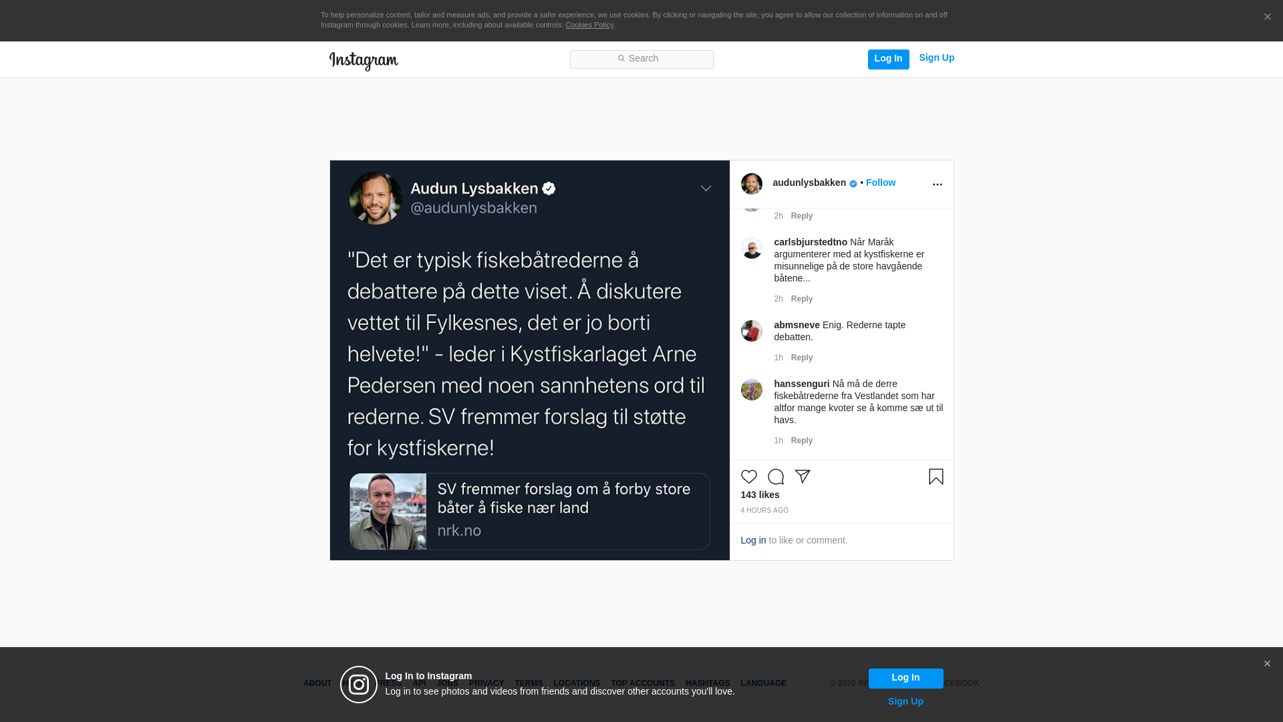Image resolution: width=1283 pixels, height=722 pixels.
Task: Open hanssenguri commenter avatar
Action: click(751, 390)
